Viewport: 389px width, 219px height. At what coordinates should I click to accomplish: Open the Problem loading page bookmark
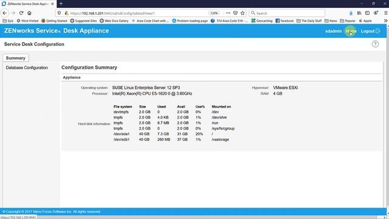pos(190,21)
